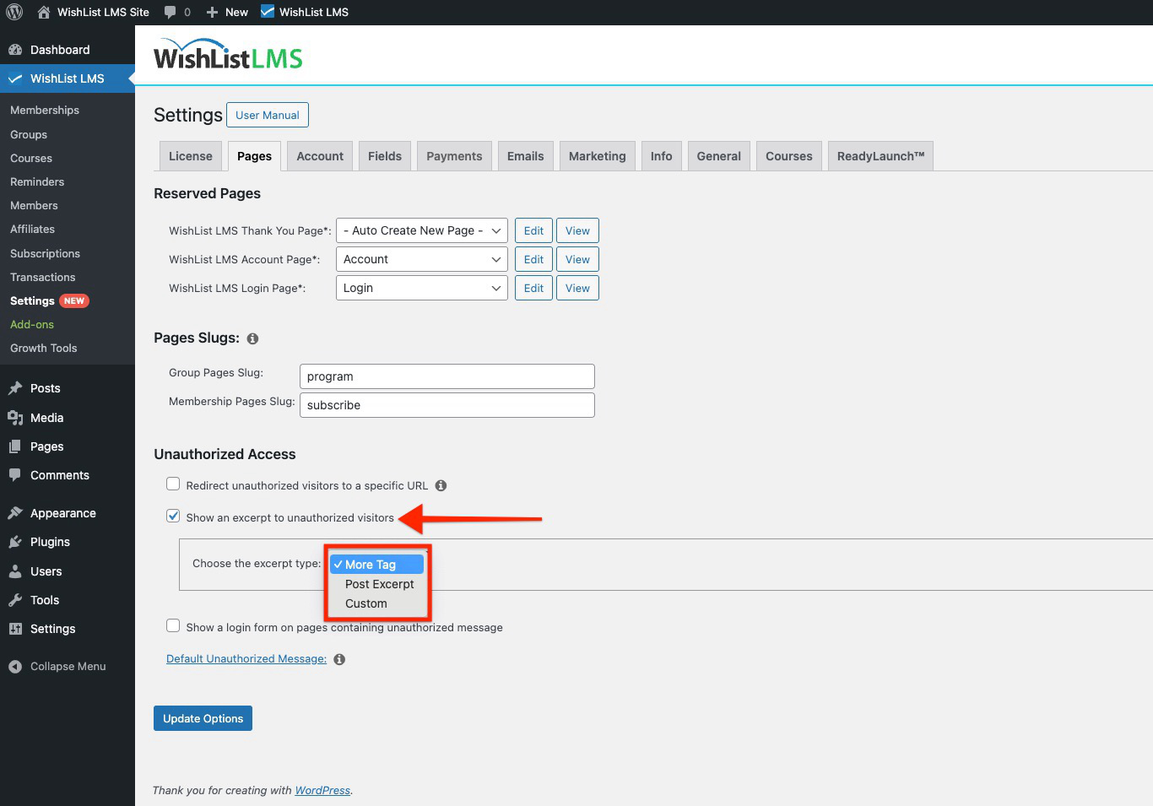Click info icon beside Default Unauthorized Message
Image resolution: width=1153 pixels, height=806 pixels.
tap(339, 659)
